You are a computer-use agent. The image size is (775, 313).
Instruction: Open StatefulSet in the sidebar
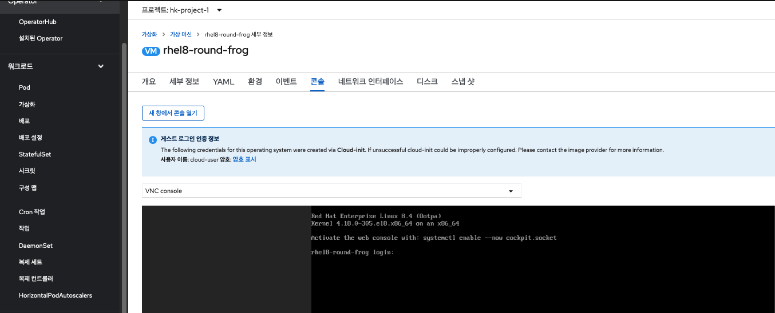[35, 154]
